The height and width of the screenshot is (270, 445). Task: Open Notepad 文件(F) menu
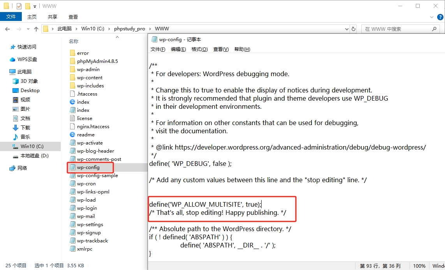click(158, 49)
